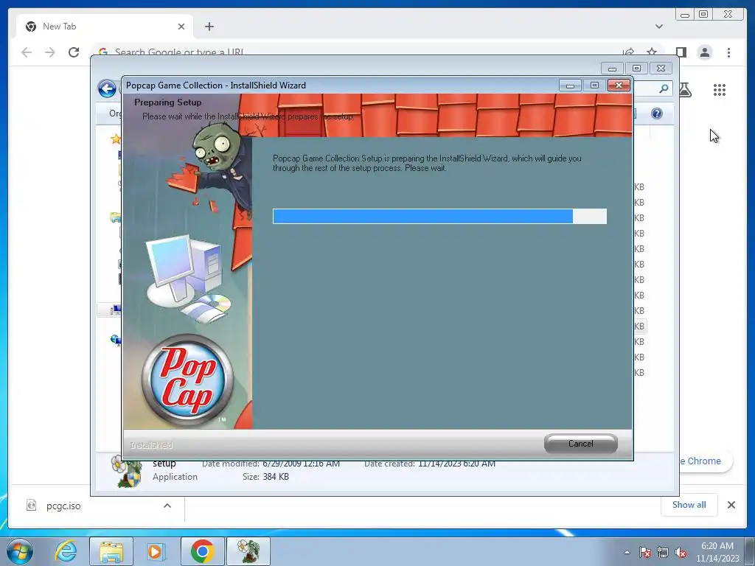The image size is (755, 566).
Task: Go back in Chrome browser
Action: pyautogui.click(x=27, y=52)
